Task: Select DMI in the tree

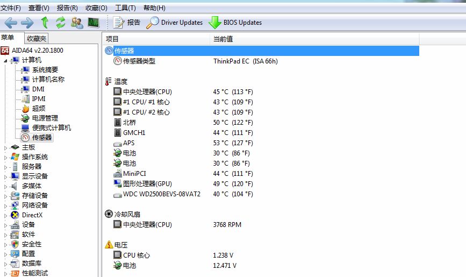Action: (38, 89)
